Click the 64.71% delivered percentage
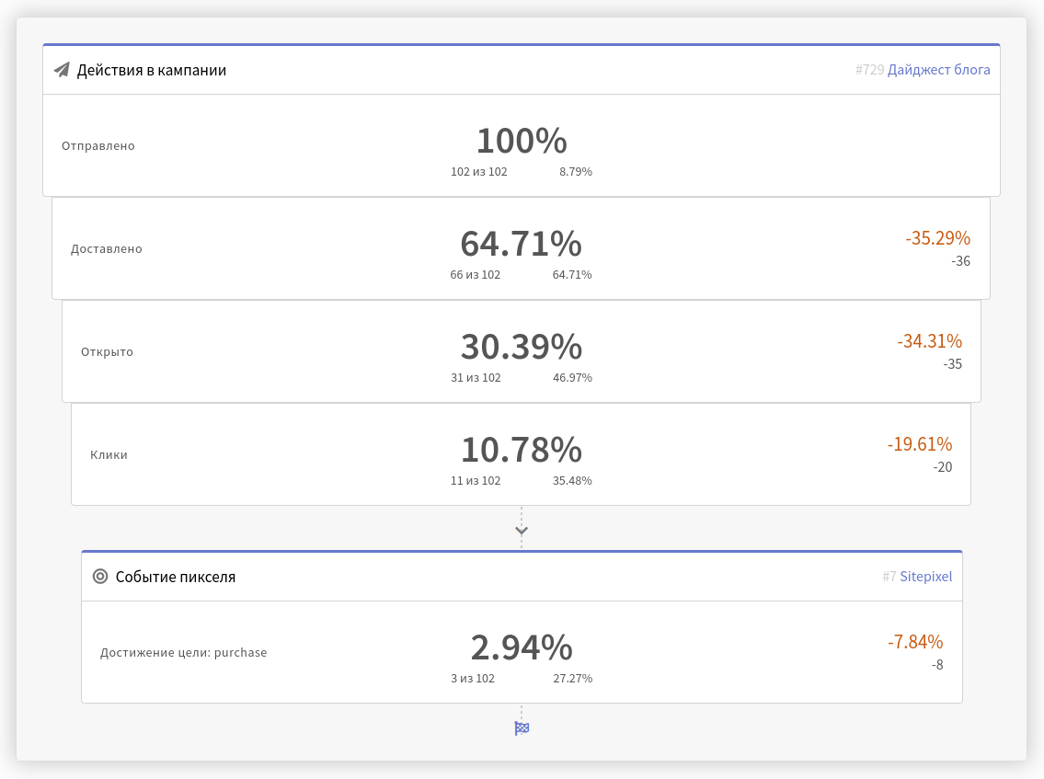 click(x=522, y=244)
